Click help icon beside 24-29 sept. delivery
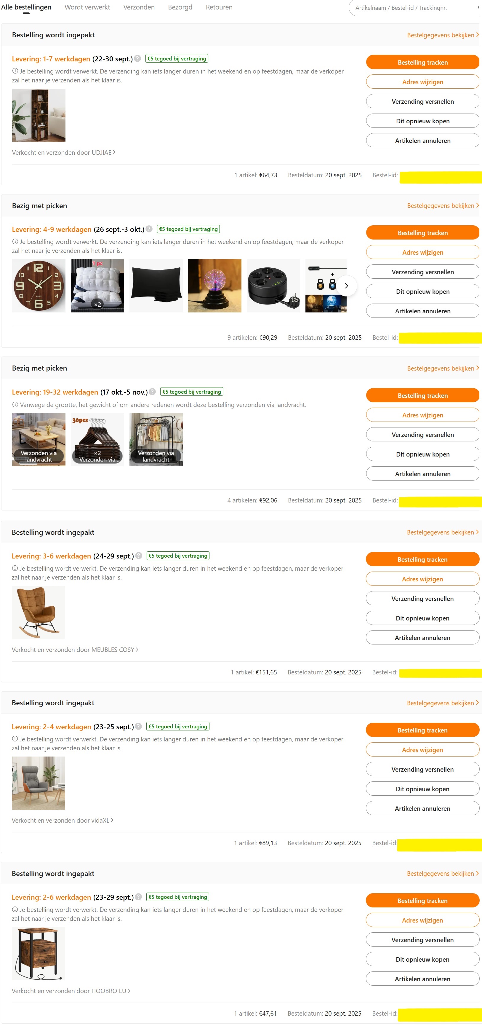The width and height of the screenshot is (482, 1026). click(139, 556)
